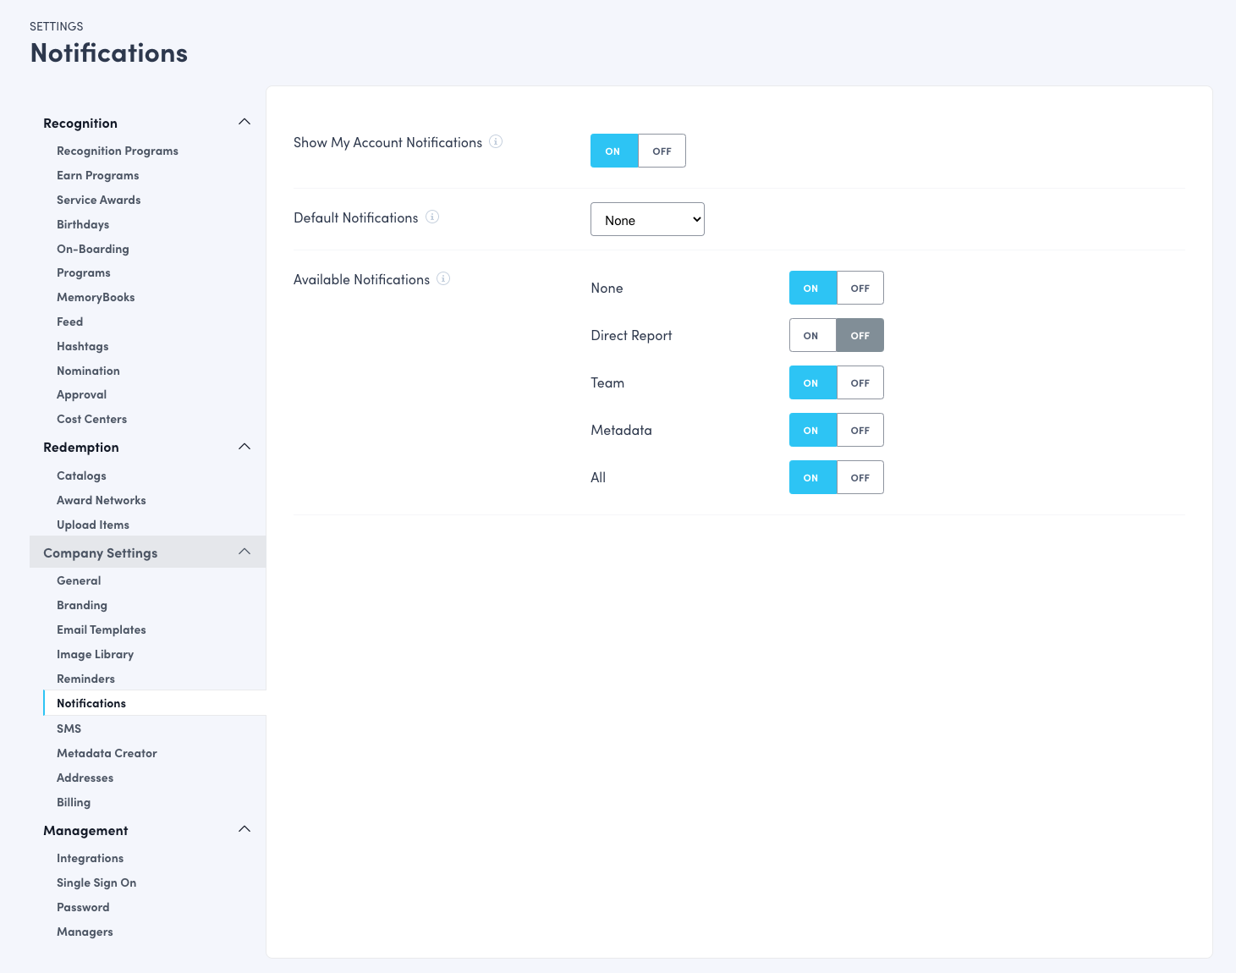Enable the Direct Report notification toggle
This screenshot has height=973, width=1236.
point(811,335)
